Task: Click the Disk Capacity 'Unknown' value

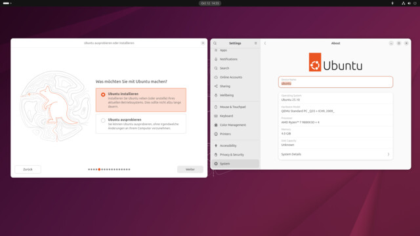Action: [287, 145]
